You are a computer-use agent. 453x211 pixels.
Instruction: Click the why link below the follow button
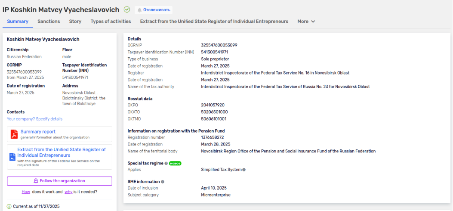click(68, 192)
